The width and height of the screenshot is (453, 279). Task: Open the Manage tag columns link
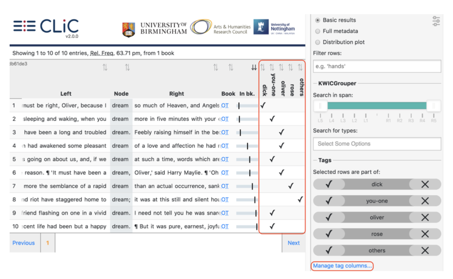(342, 266)
